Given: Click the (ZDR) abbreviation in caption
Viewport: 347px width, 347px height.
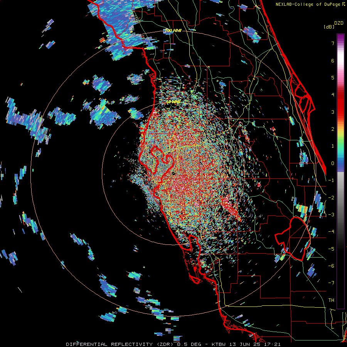Looking at the screenshot, I should tap(165, 344).
